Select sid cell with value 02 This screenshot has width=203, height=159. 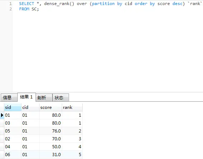click(13, 139)
